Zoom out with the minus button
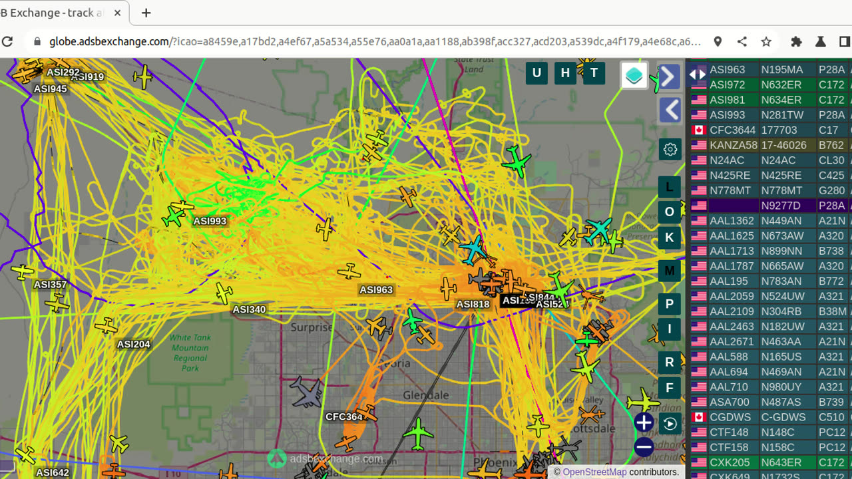This screenshot has width=852, height=479. 644,447
